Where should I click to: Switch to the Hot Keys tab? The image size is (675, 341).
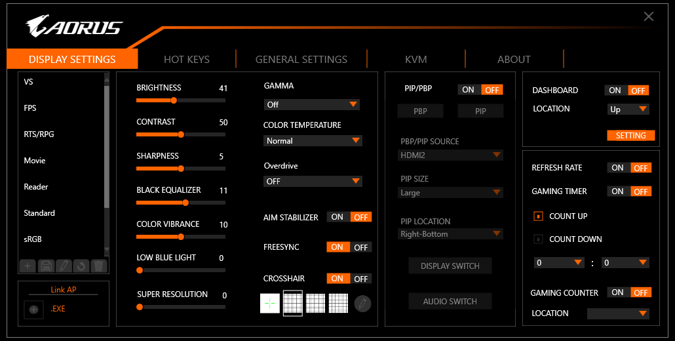(x=187, y=60)
